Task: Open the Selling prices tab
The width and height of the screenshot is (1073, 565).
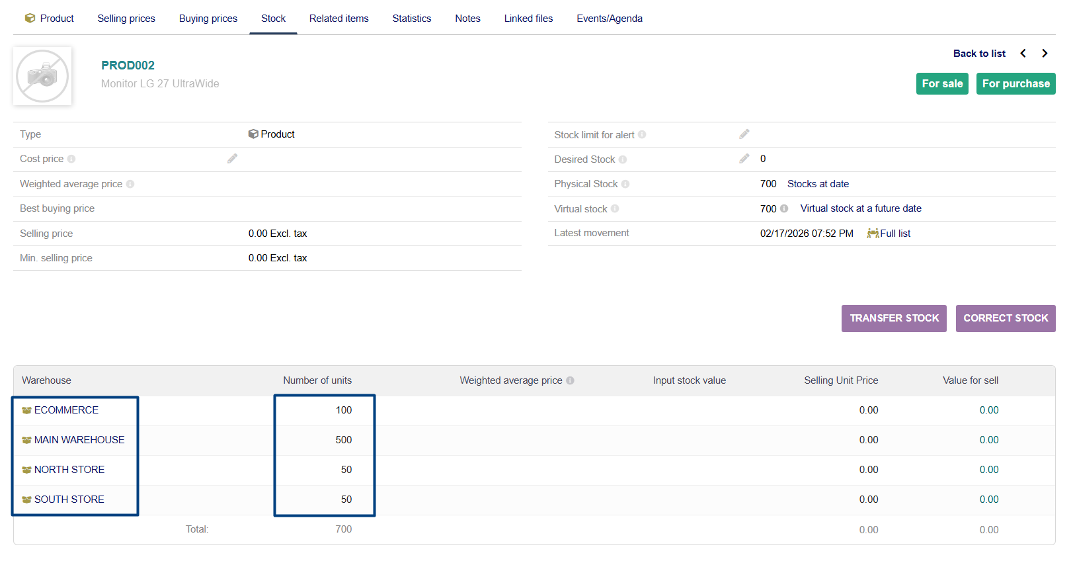Action: tap(126, 19)
